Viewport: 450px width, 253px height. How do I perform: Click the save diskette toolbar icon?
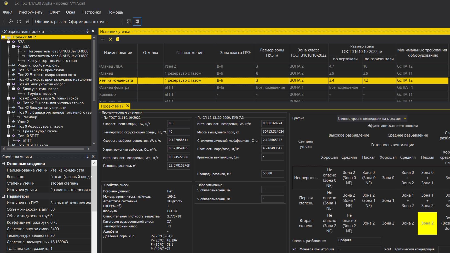point(27,21)
